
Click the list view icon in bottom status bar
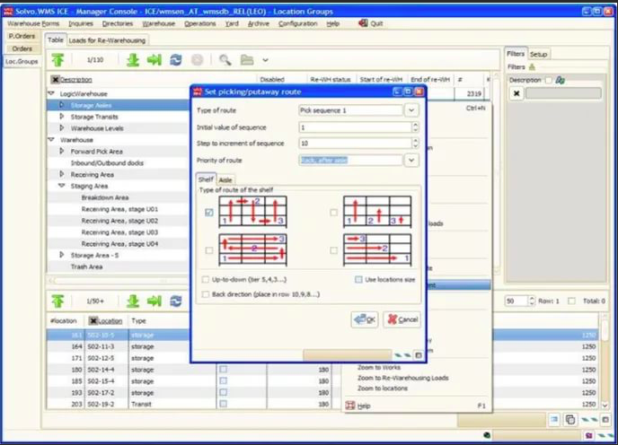[x=554, y=419]
